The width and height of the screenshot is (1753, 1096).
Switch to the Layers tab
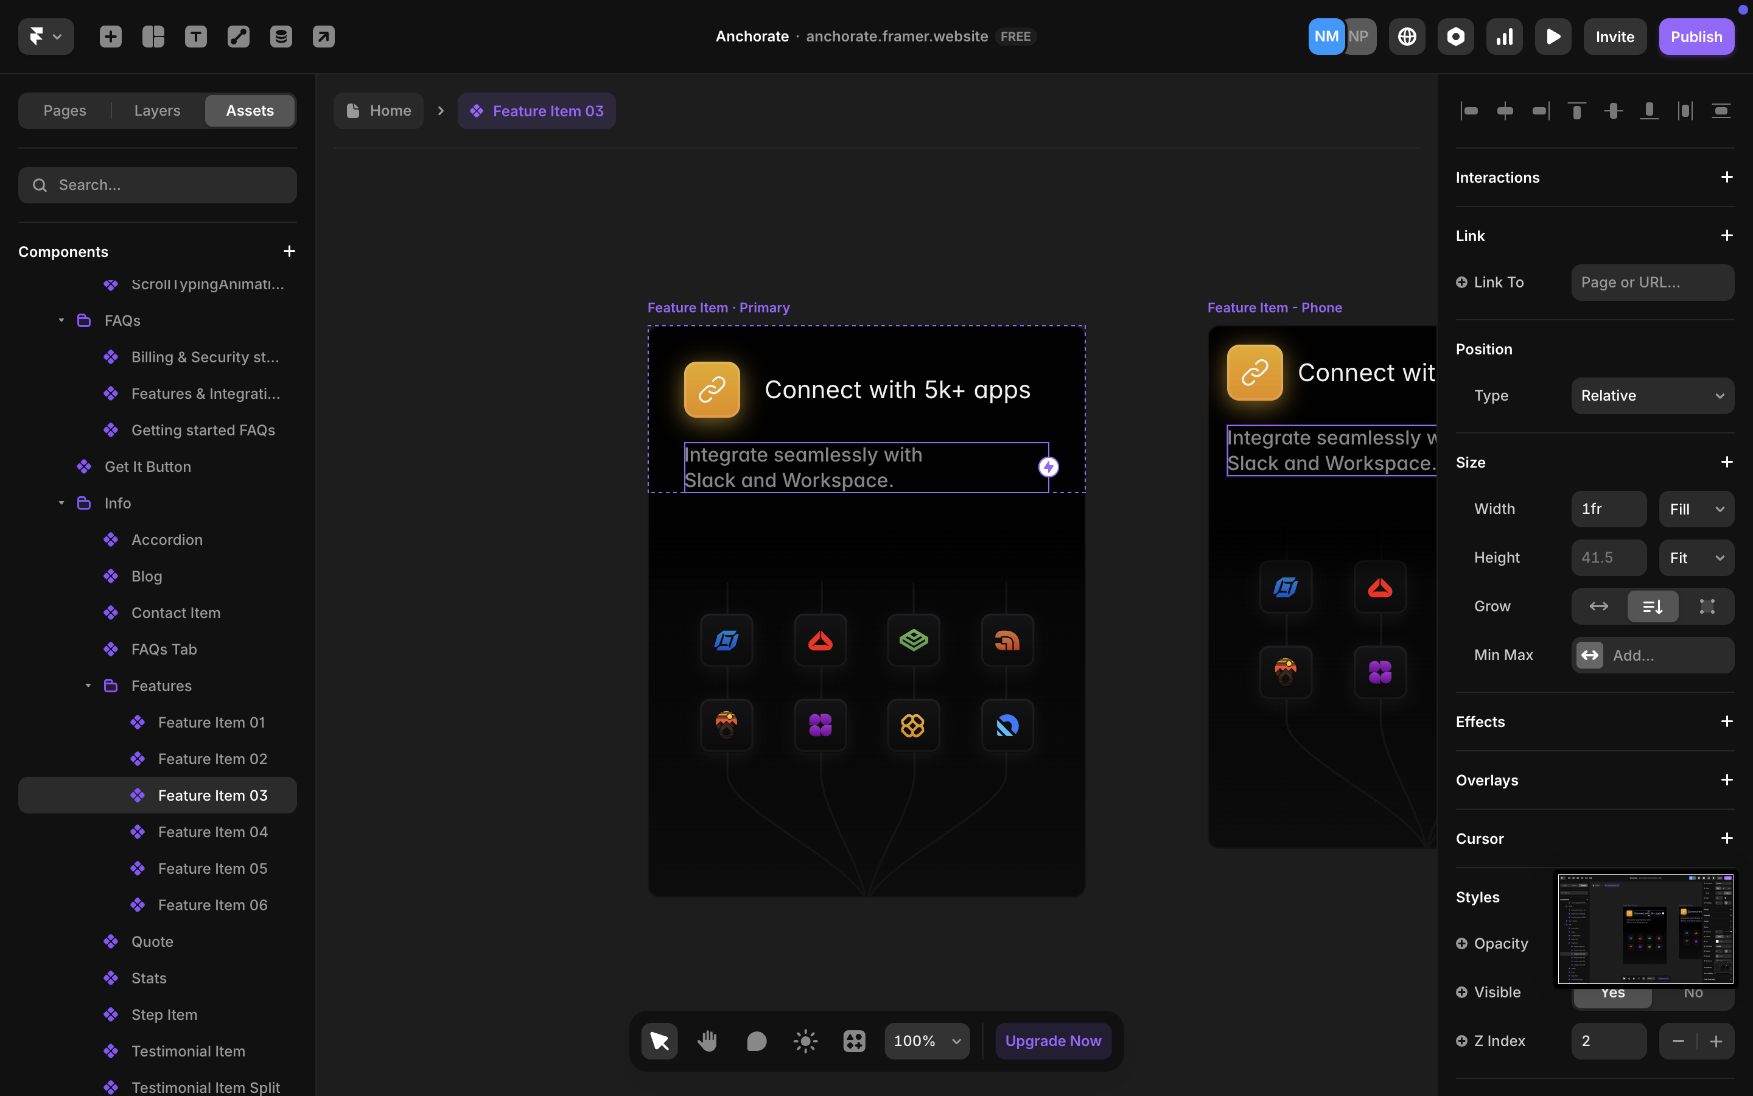click(156, 110)
